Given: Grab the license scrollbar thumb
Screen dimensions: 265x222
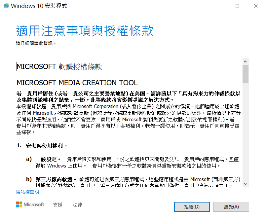Looking at the screenshot, I should pyautogui.click(x=245, y=74).
